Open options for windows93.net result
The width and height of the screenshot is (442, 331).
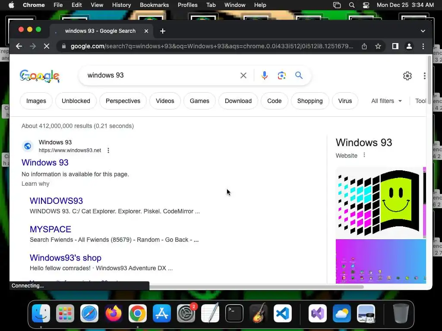(108, 150)
